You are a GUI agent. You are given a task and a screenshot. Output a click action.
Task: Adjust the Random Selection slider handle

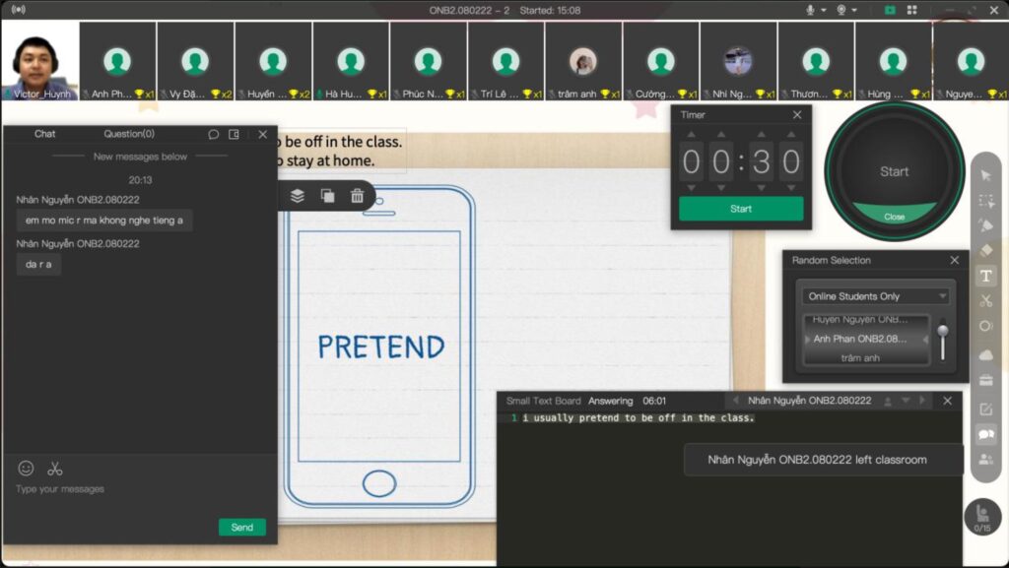(943, 331)
